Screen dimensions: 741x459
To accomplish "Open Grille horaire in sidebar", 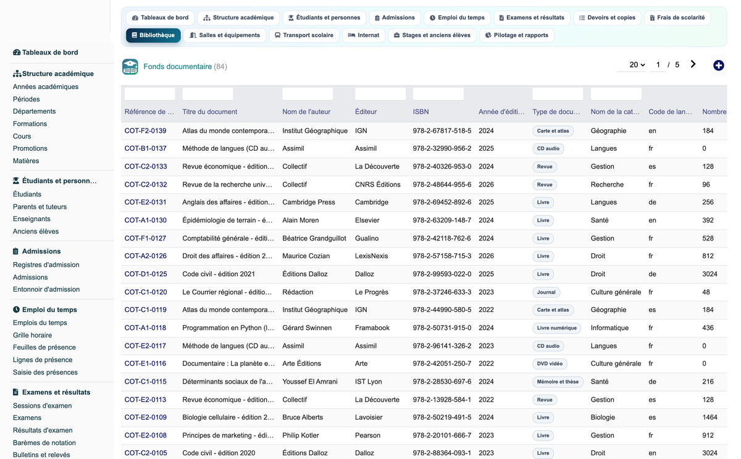I will tap(33, 335).
